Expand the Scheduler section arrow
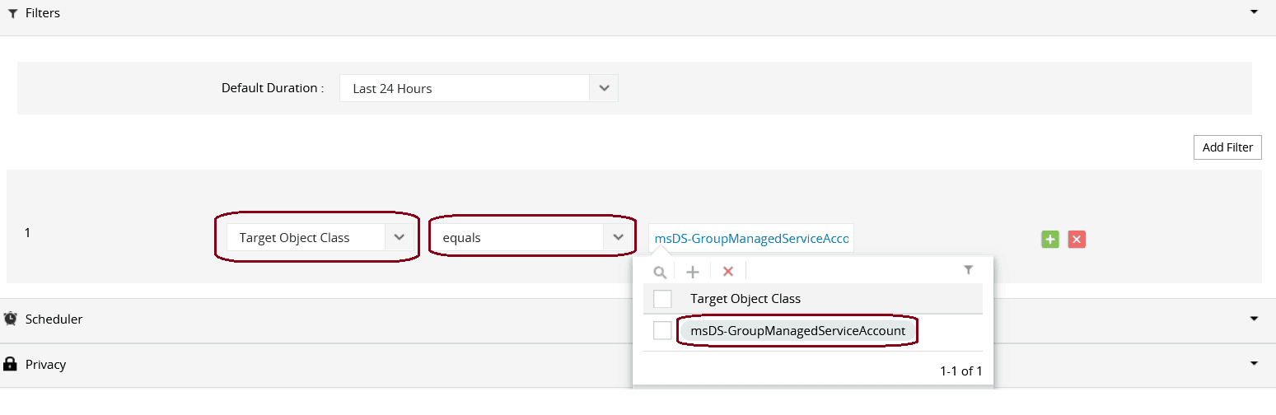The height and width of the screenshot is (415, 1276). (x=1254, y=319)
